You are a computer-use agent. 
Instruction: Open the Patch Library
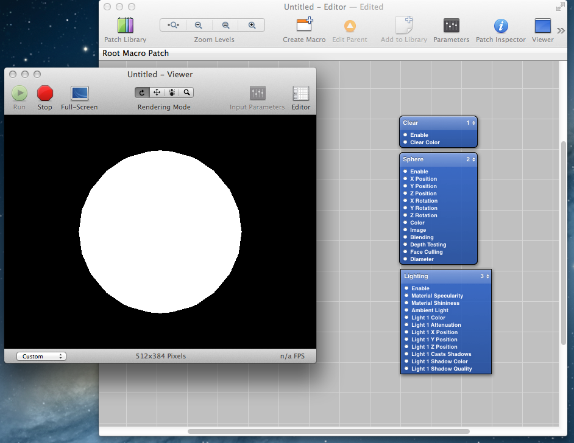tap(125, 26)
